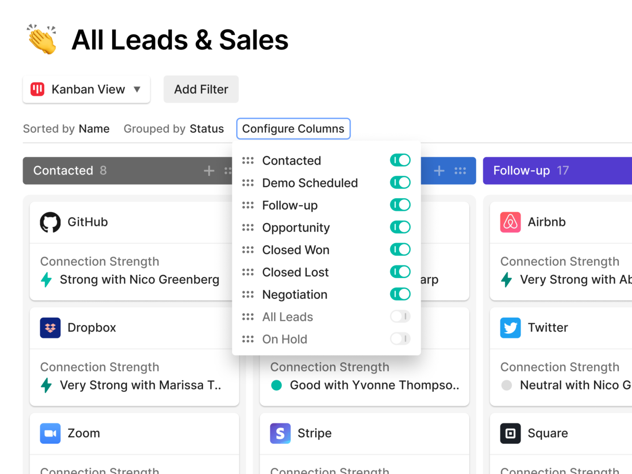Select the Closed Won menu entry label
Screen dimensions: 632x474
coord(296,250)
